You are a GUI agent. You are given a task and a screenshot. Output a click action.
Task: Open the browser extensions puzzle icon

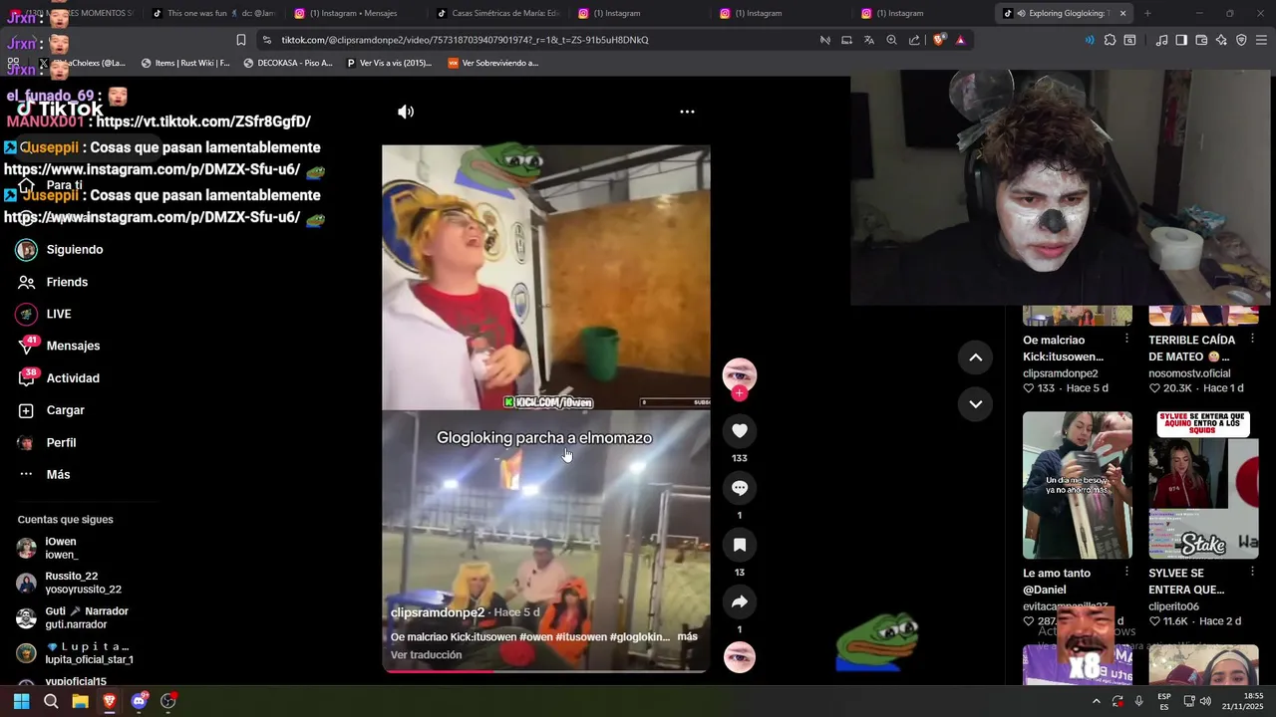click(x=1110, y=40)
